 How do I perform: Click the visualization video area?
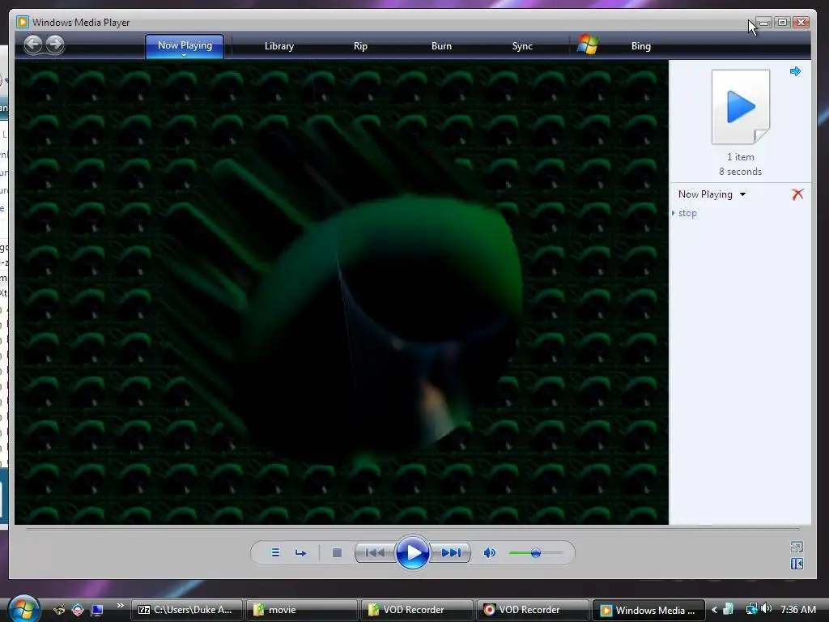click(x=342, y=292)
